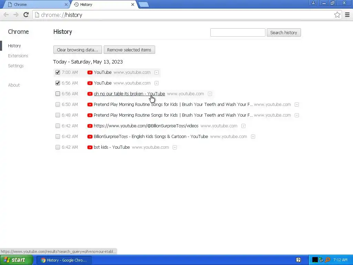
Task: Click the orange magnifier tray icon
Action: [x=327, y=260]
